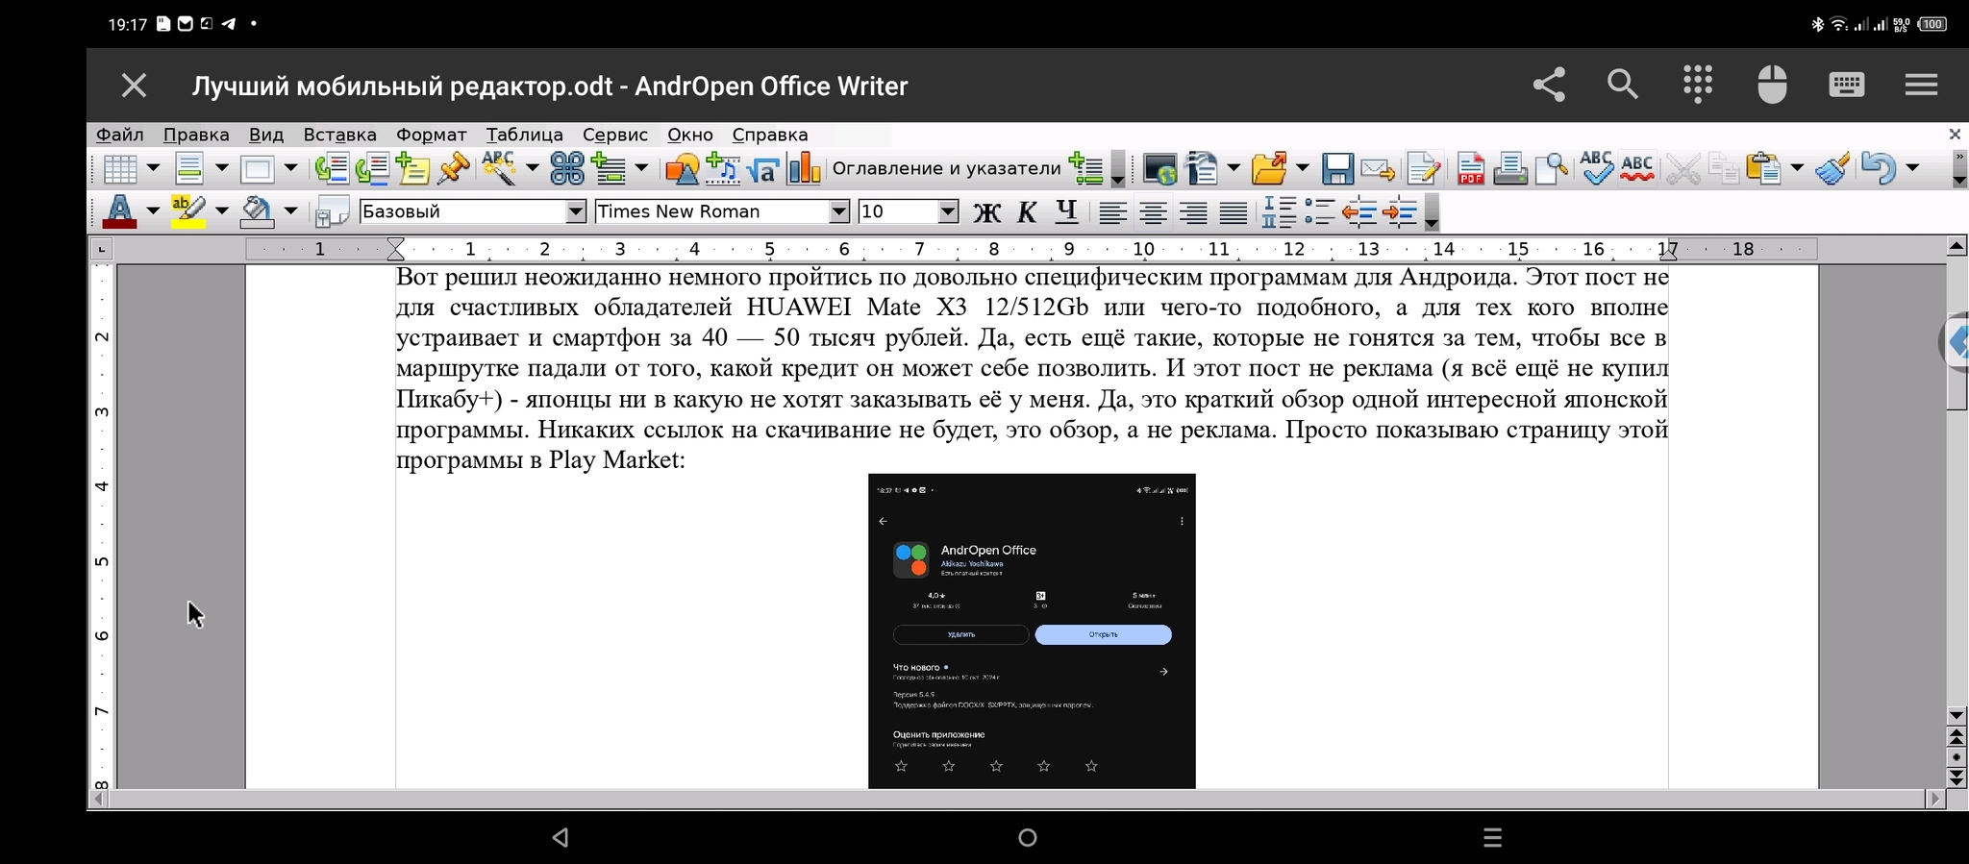Expand font color dropdown arrow
1969x864 pixels.
pyautogui.click(x=153, y=211)
